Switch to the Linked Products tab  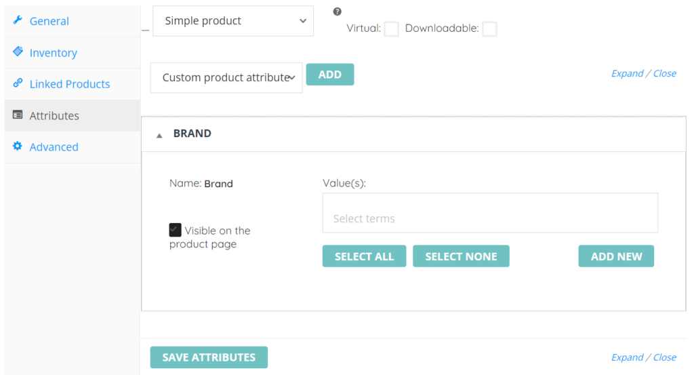70,84
